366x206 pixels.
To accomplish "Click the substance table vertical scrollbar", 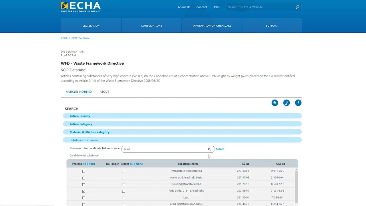I will tap(296, 187).
